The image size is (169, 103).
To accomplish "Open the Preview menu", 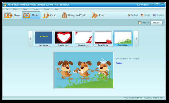I will 36,9.
